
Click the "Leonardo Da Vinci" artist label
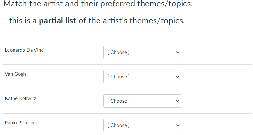[x=25, y=50]
